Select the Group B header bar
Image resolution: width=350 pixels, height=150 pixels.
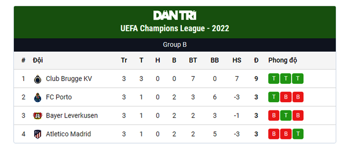pyautogui.click(x=175, y=45)
